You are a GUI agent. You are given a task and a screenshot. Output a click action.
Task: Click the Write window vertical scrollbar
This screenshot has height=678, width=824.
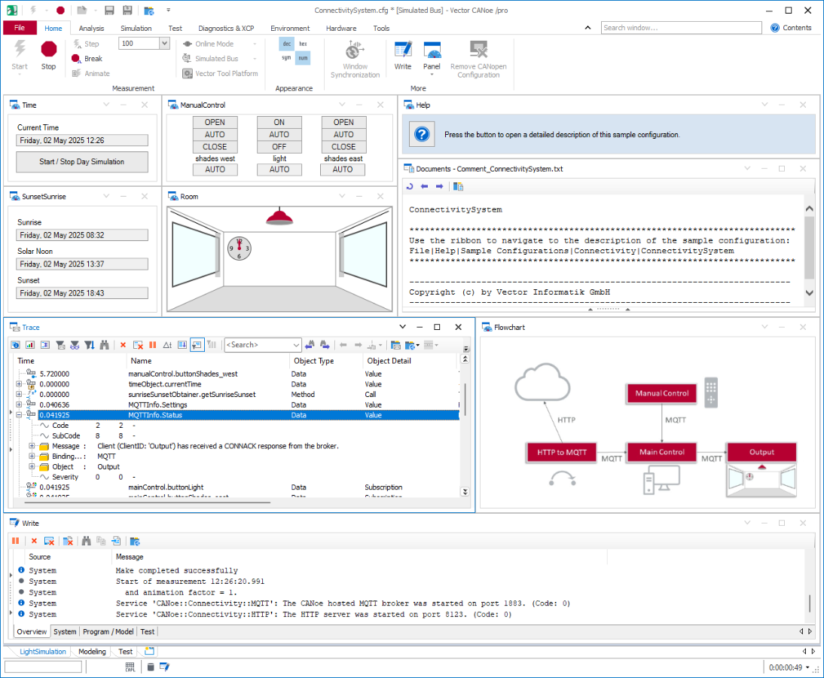tap(810, 603)
